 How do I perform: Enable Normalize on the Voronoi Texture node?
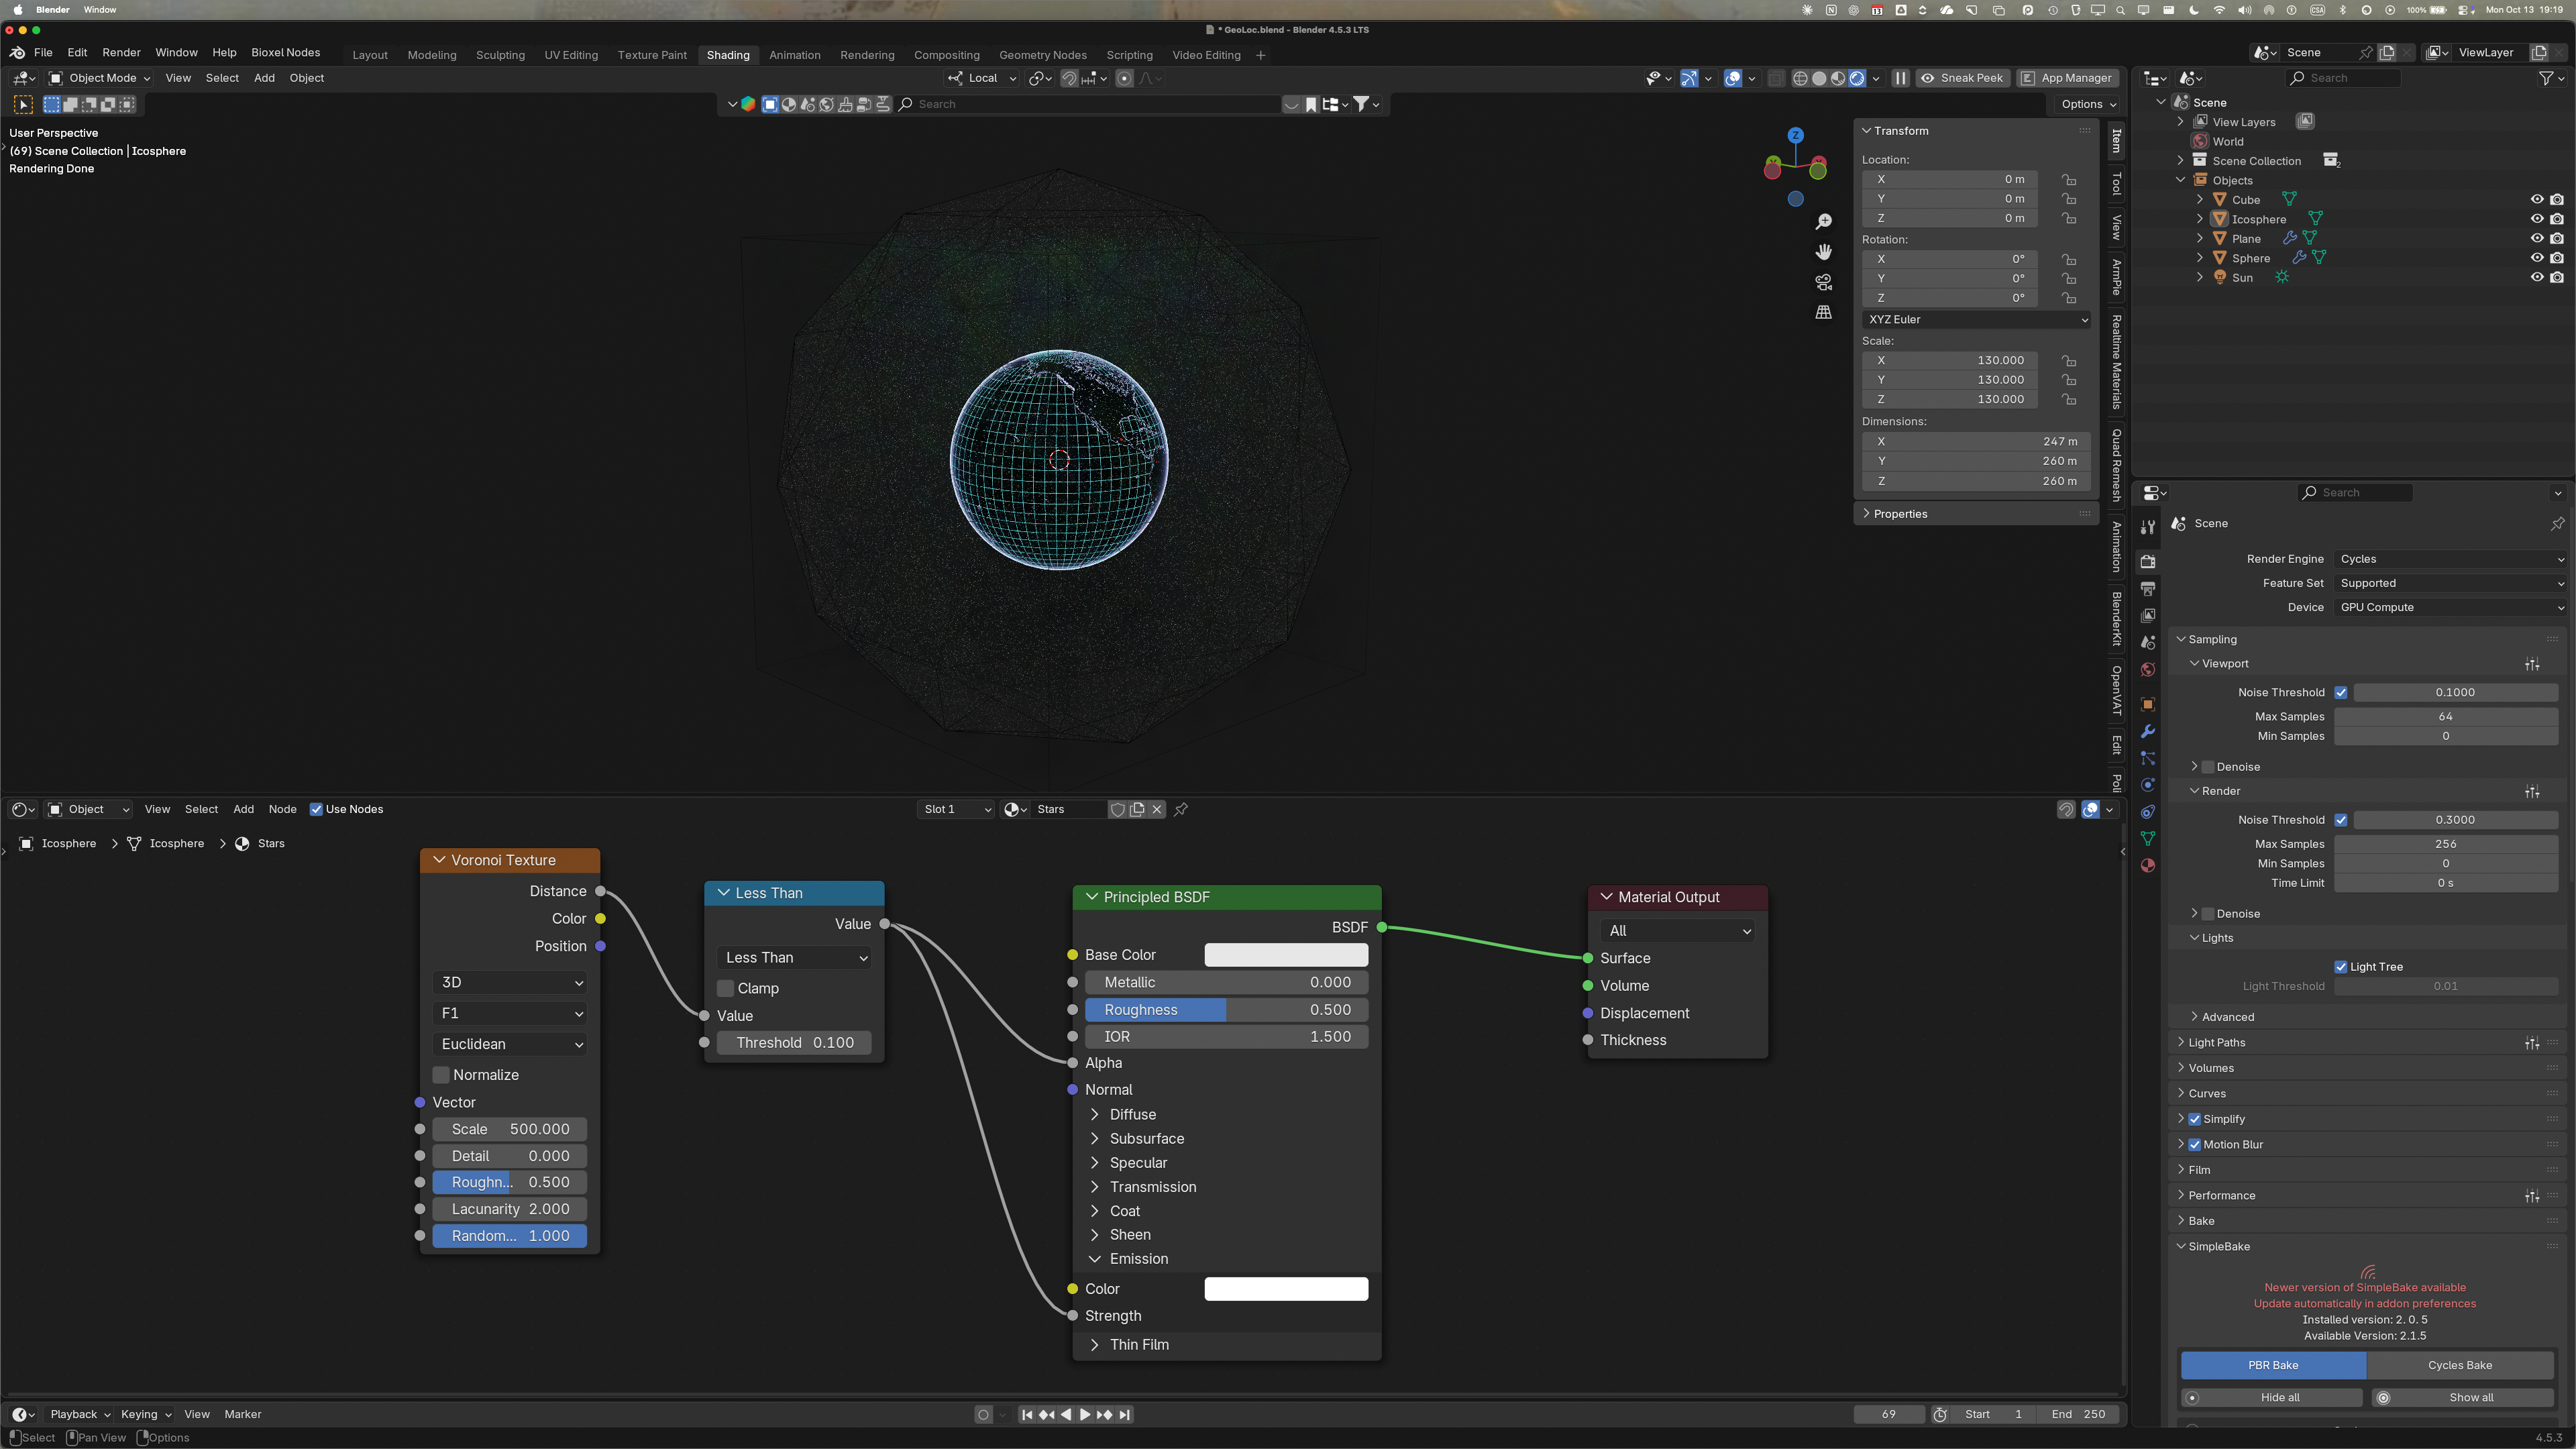click(x=441, y=1075)
